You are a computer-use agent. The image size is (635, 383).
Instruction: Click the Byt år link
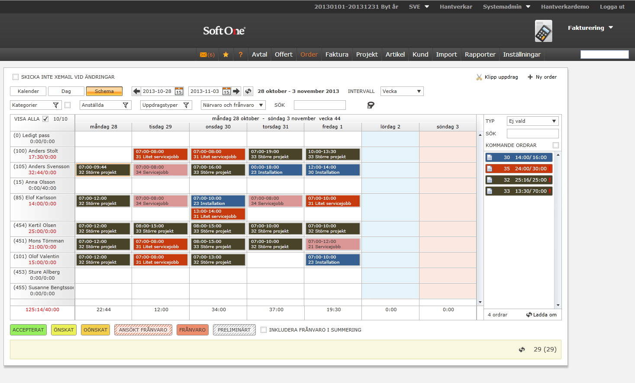point(390,6)
